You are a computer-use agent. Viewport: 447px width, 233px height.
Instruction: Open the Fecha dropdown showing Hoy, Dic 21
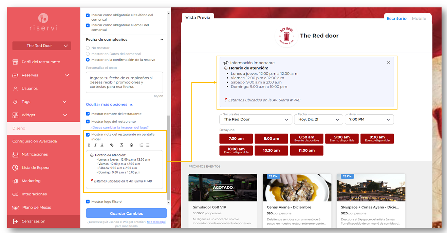318,119
